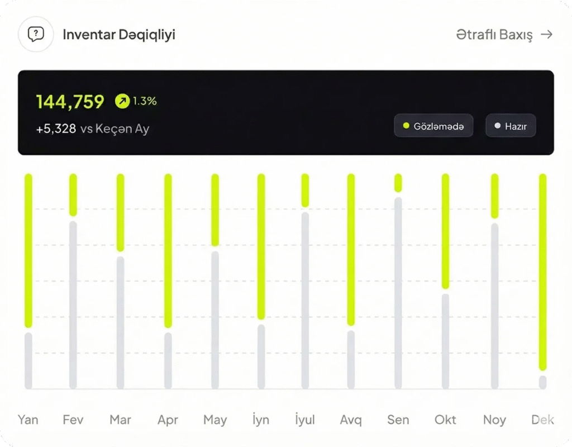
Task: Click the 1.3% growth indicator
Action: 145,101
